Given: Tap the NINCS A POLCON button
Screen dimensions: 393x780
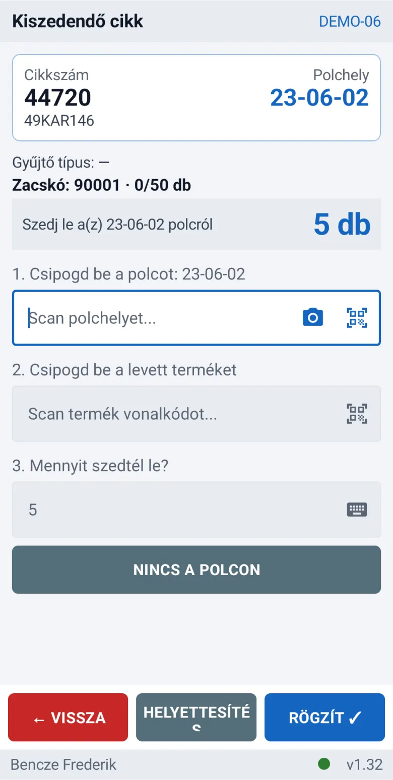Looking at the screenshot, I should click(x=196, y=570).
